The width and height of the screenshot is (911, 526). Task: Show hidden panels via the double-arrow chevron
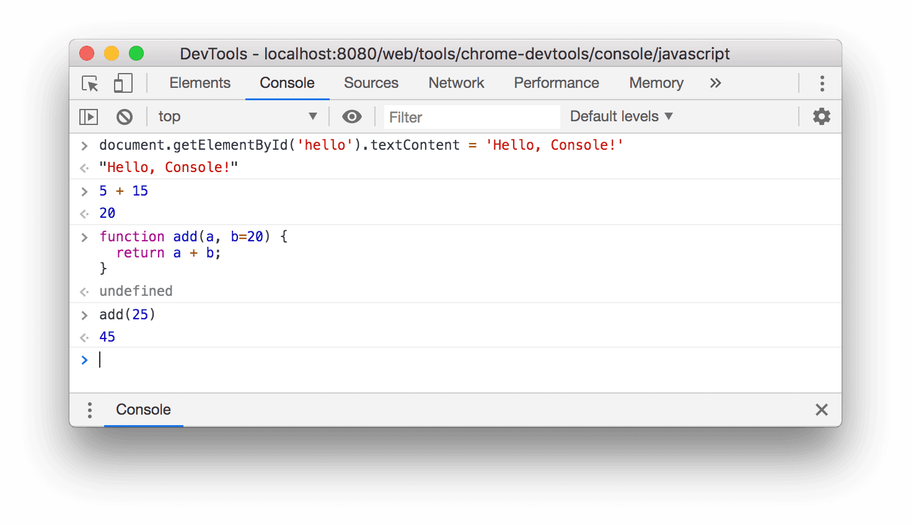coord(715,83)
